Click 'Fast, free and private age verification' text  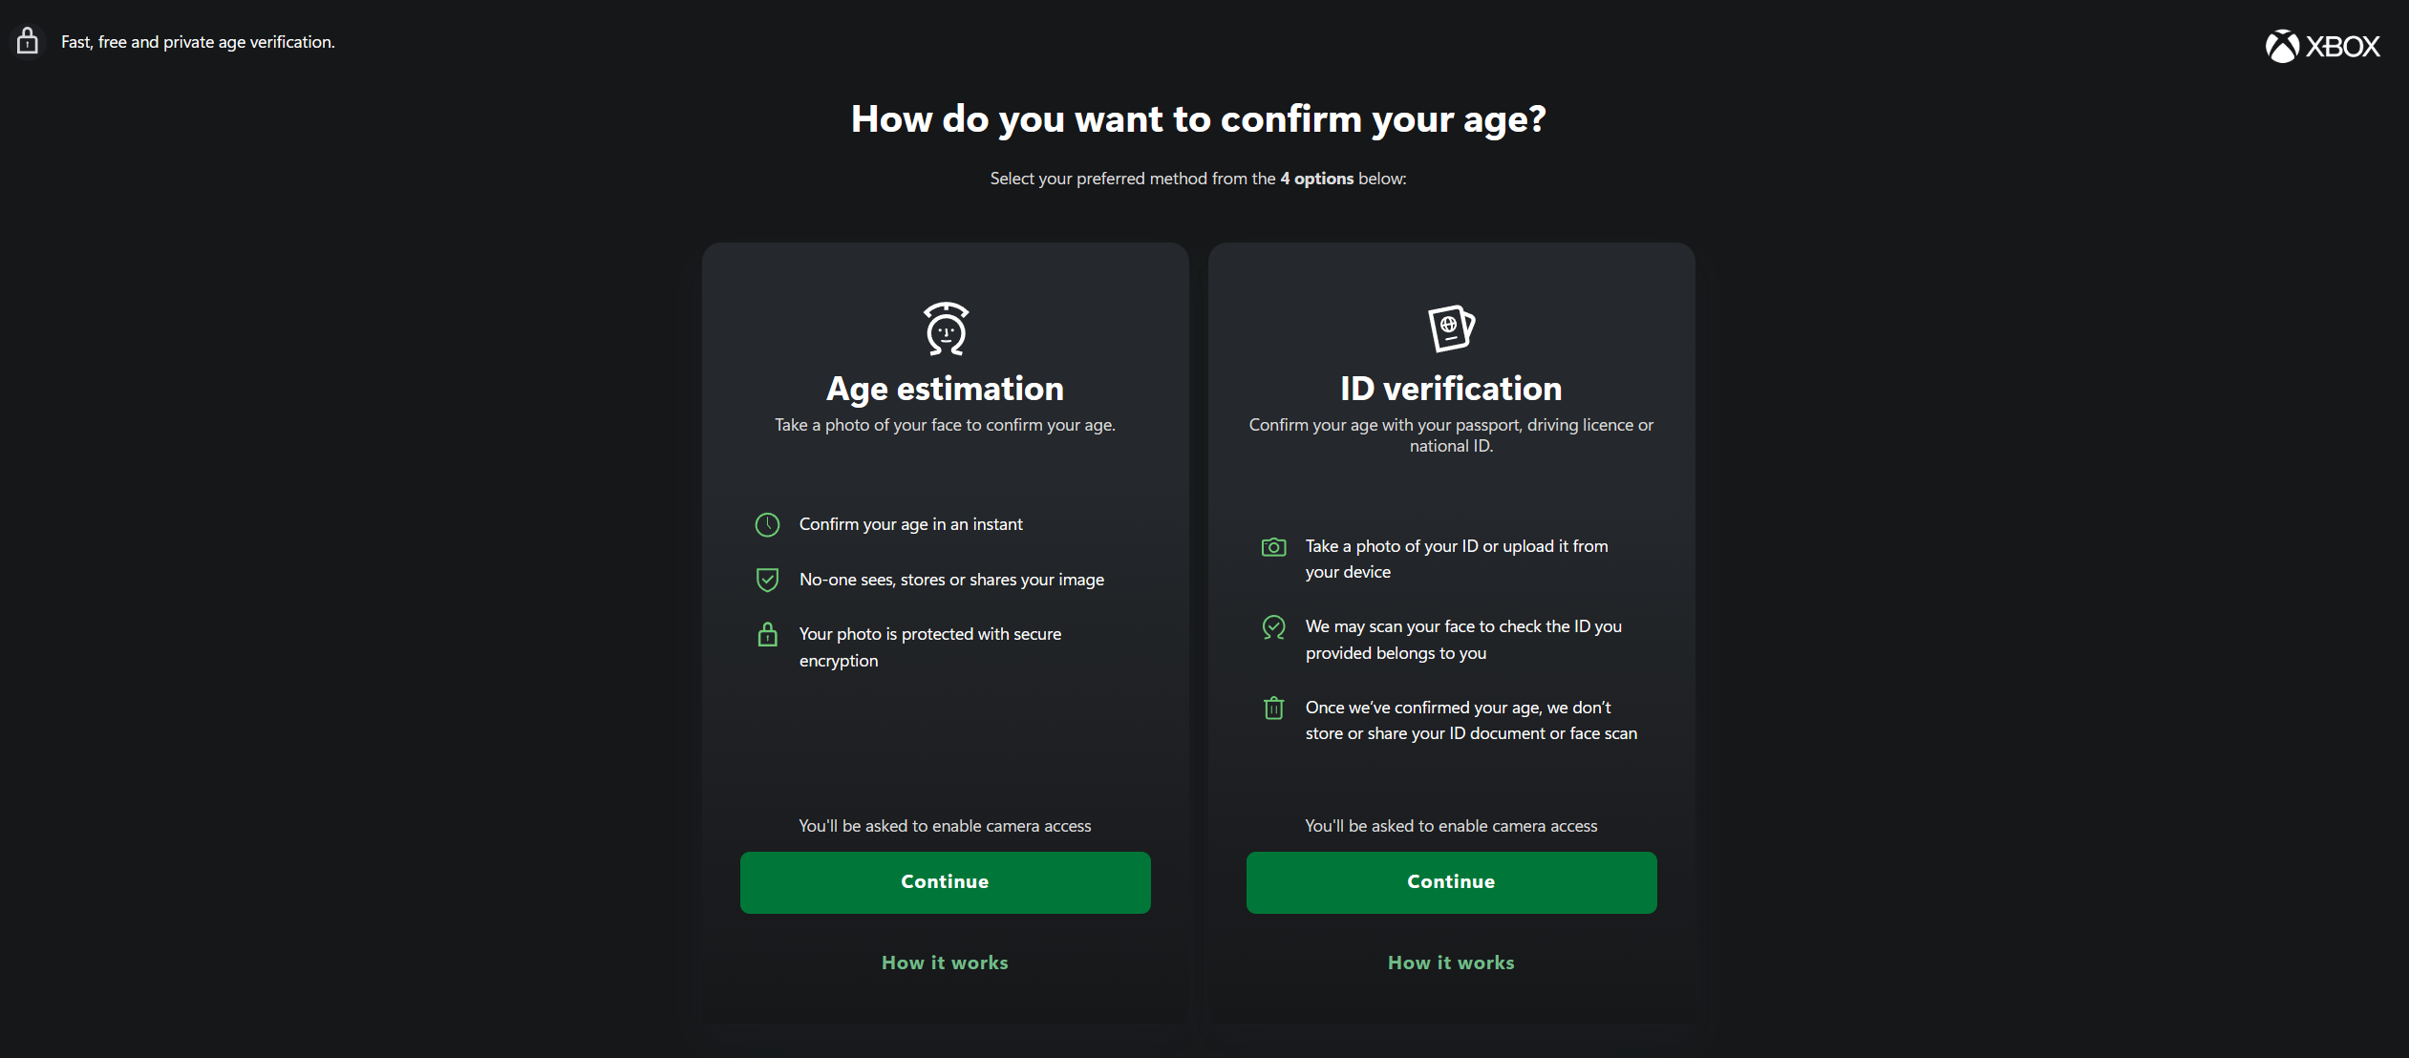(198, 42)
